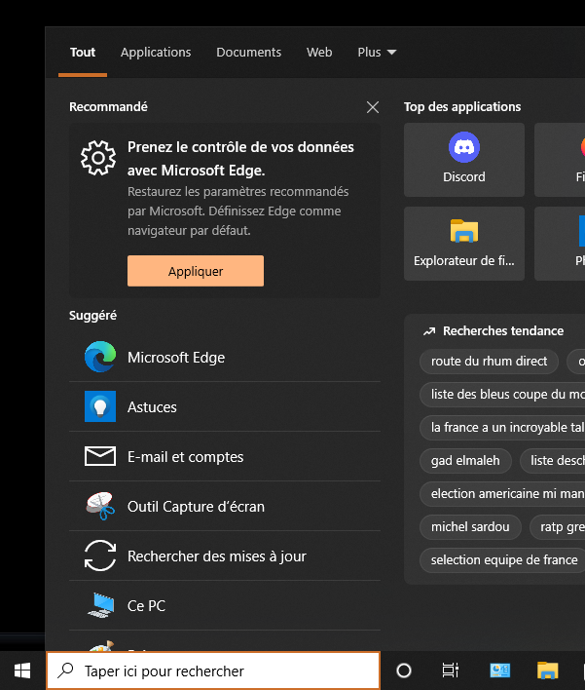Switch to the Documents tab
Viewport: 585px width, 690px height.
click(x=248, y=53)
